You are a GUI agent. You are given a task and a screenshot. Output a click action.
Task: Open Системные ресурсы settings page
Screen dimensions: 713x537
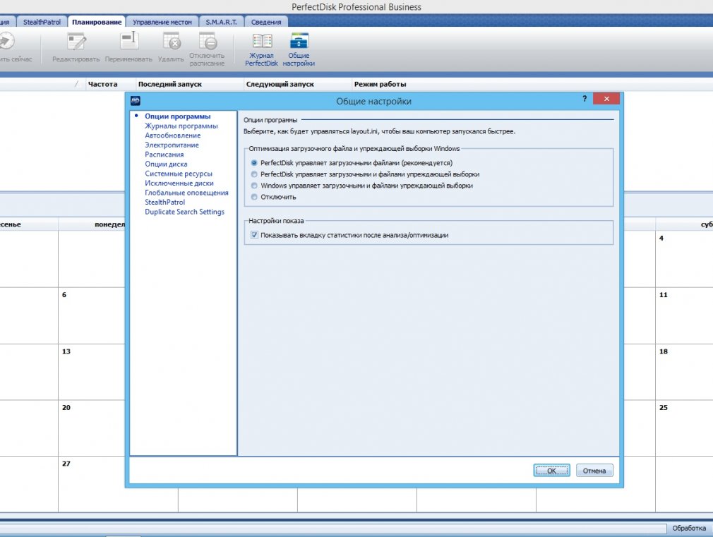(x=179, y=174)
